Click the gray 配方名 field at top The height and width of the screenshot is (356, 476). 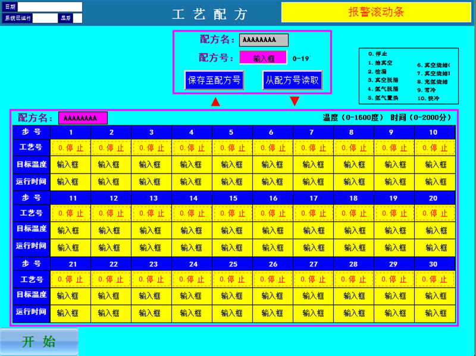pyautogui.click(x=264, y=40)
